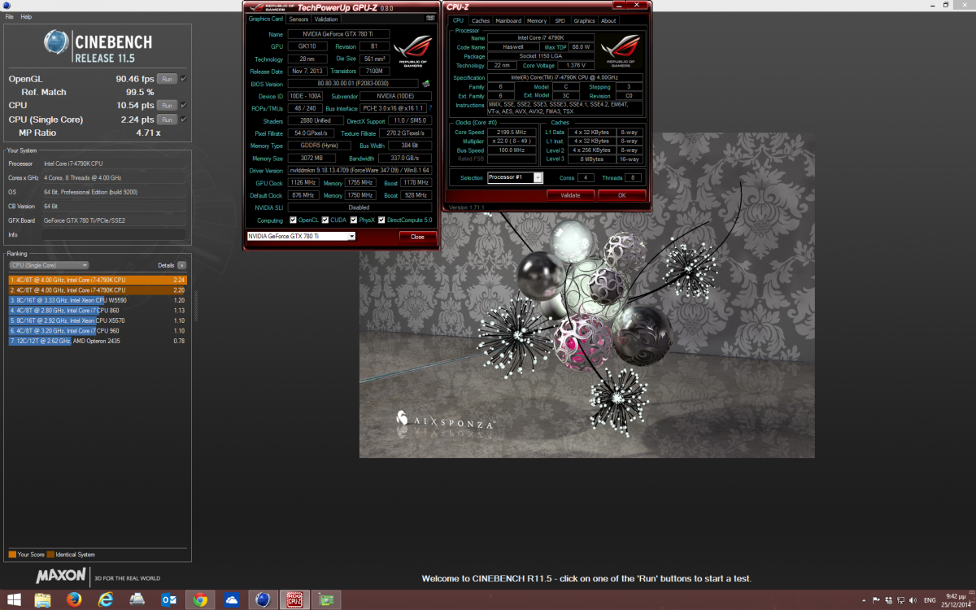Click the CPU-Z Validate button
This screenshot has height=610, width=976.
coord(570,195)
